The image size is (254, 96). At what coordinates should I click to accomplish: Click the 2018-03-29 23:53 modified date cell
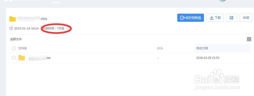click(x=208, y=58)
